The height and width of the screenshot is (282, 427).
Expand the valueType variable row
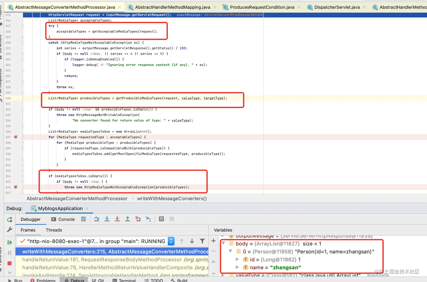point(223,275)
